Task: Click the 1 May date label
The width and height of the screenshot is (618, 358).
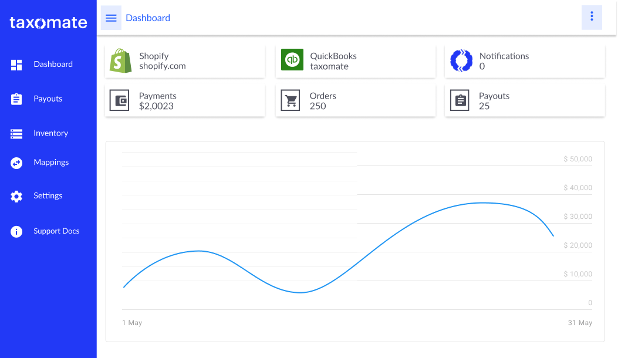Action: (x=132, y=323)
